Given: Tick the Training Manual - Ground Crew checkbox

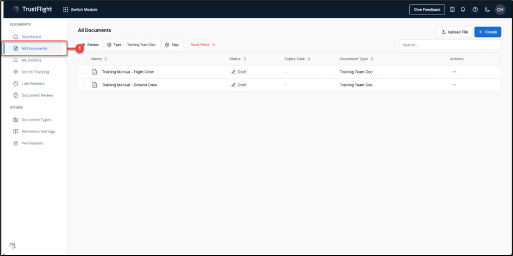Looking at the screenshot, I should point(84,85).
